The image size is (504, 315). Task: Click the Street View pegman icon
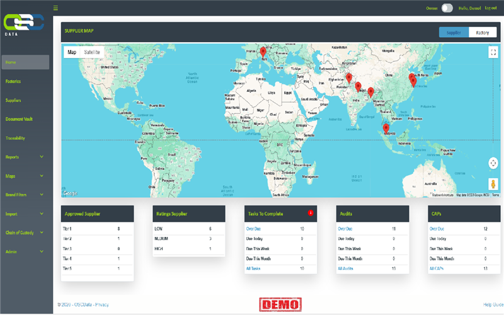pyautogui.click(x=493, y=184)
